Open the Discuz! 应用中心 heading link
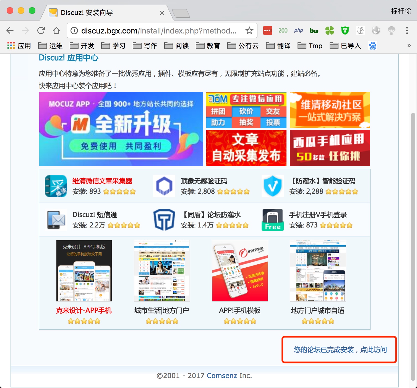This screenshot has height=388, width=417. pos(69,58)
